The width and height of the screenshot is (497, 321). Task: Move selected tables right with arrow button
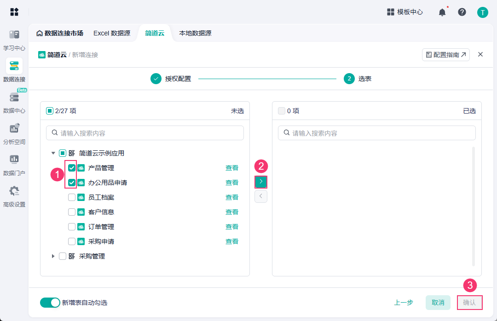click(x=261, y=182)
